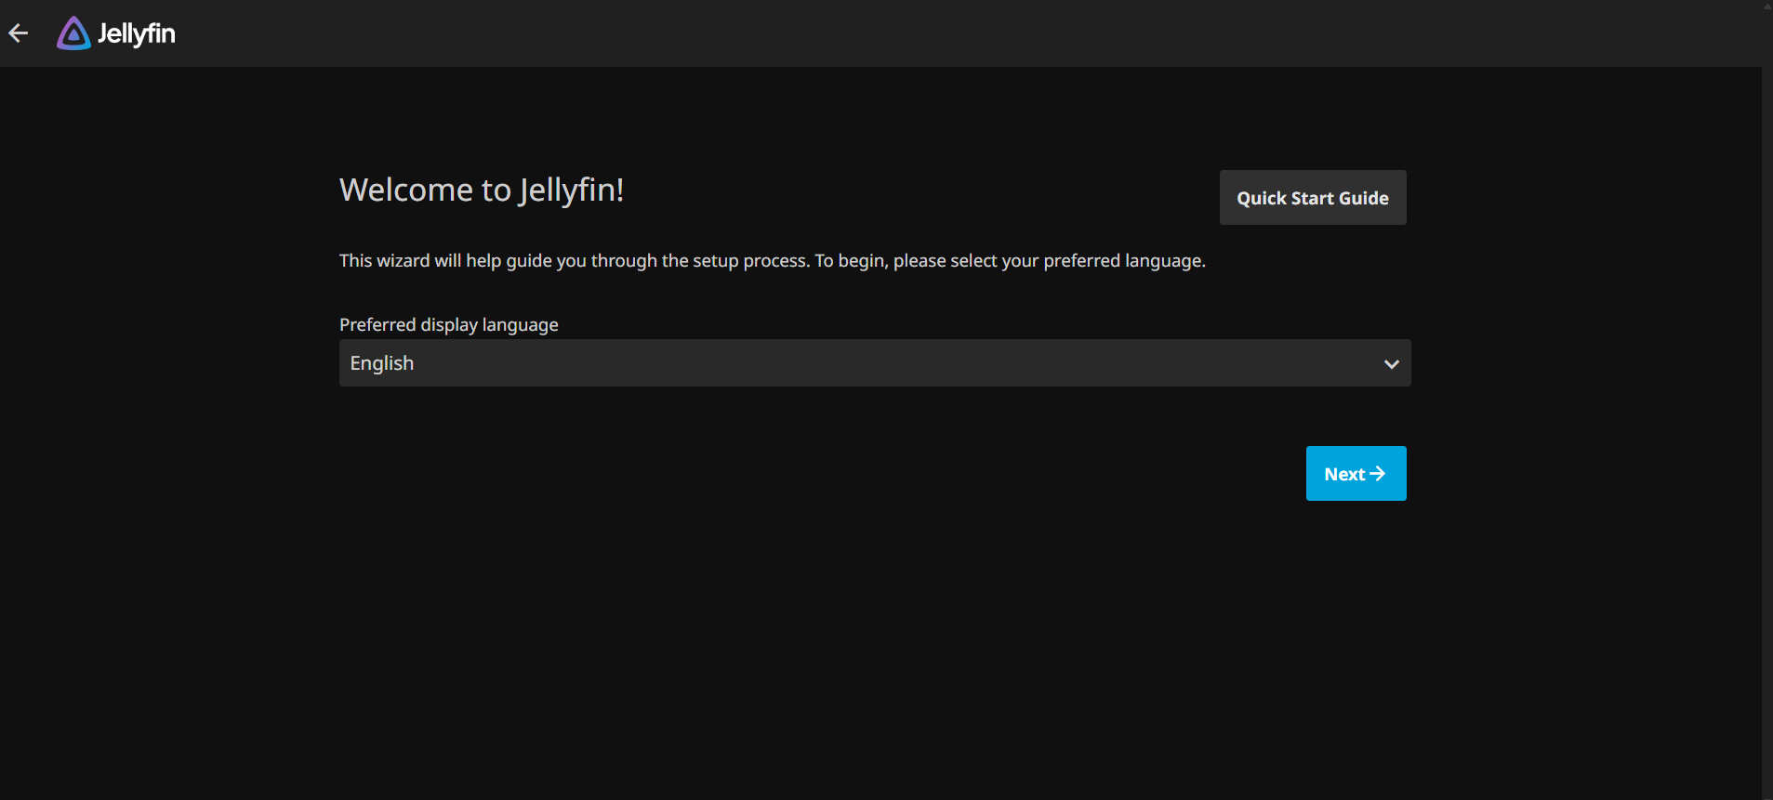Select the English value in language selector
The image size is (1773, 800).
coord(382,363)
